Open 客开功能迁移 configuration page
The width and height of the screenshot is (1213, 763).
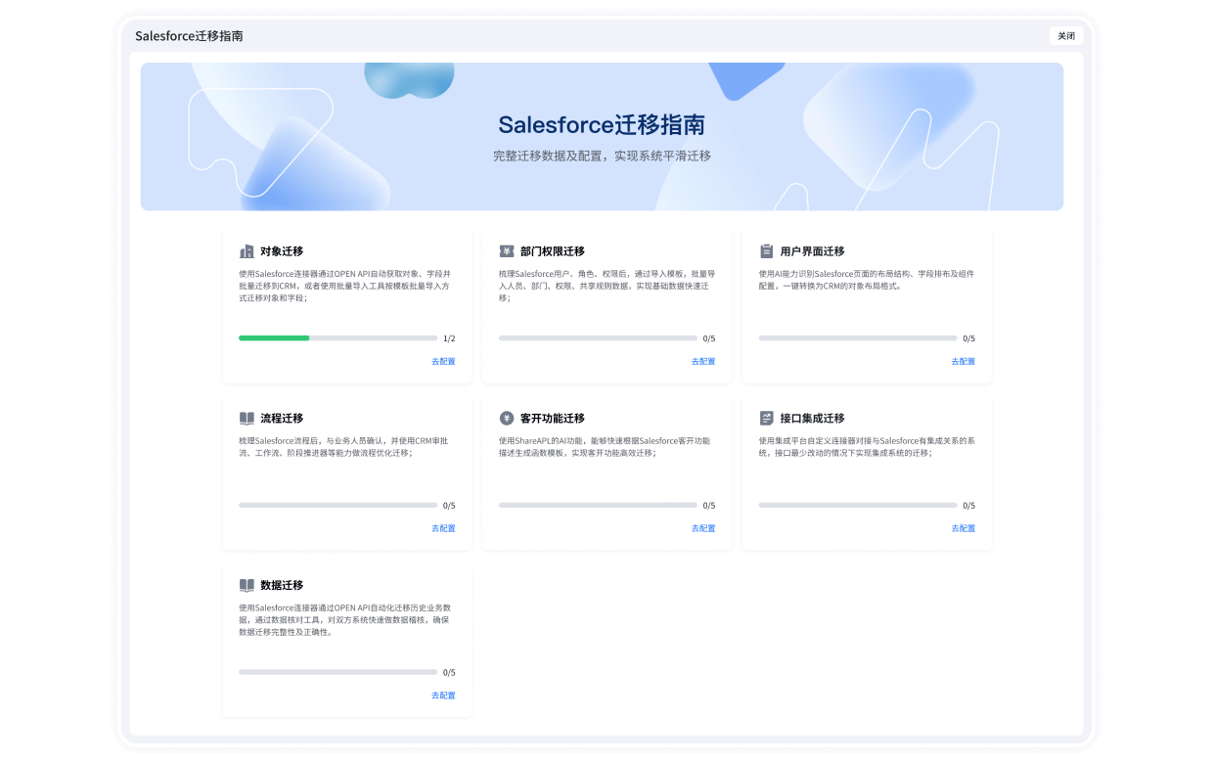[x=701, y=528]
